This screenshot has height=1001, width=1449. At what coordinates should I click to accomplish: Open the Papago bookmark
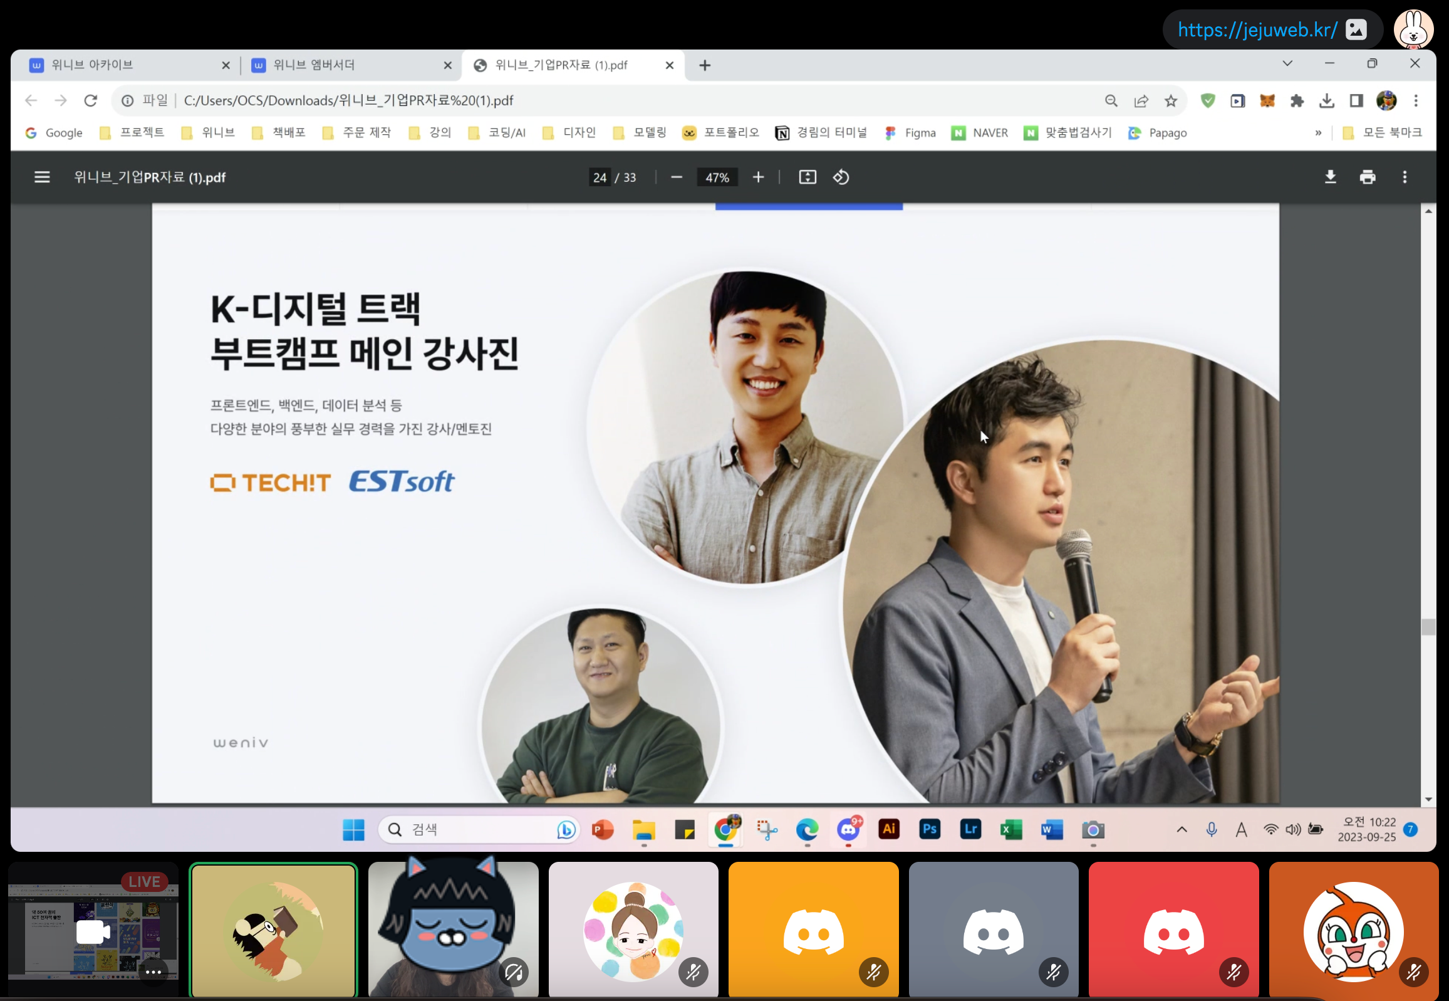pos(1157,133)
